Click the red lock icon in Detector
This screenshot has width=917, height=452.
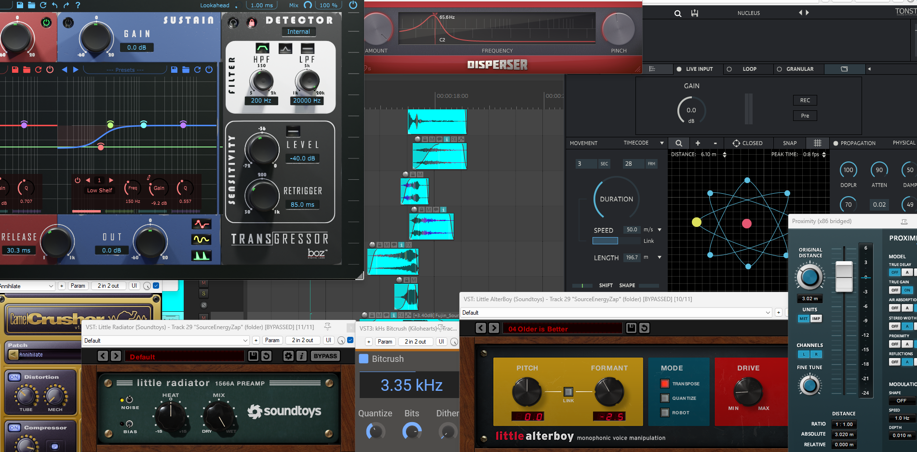[251, 22]
